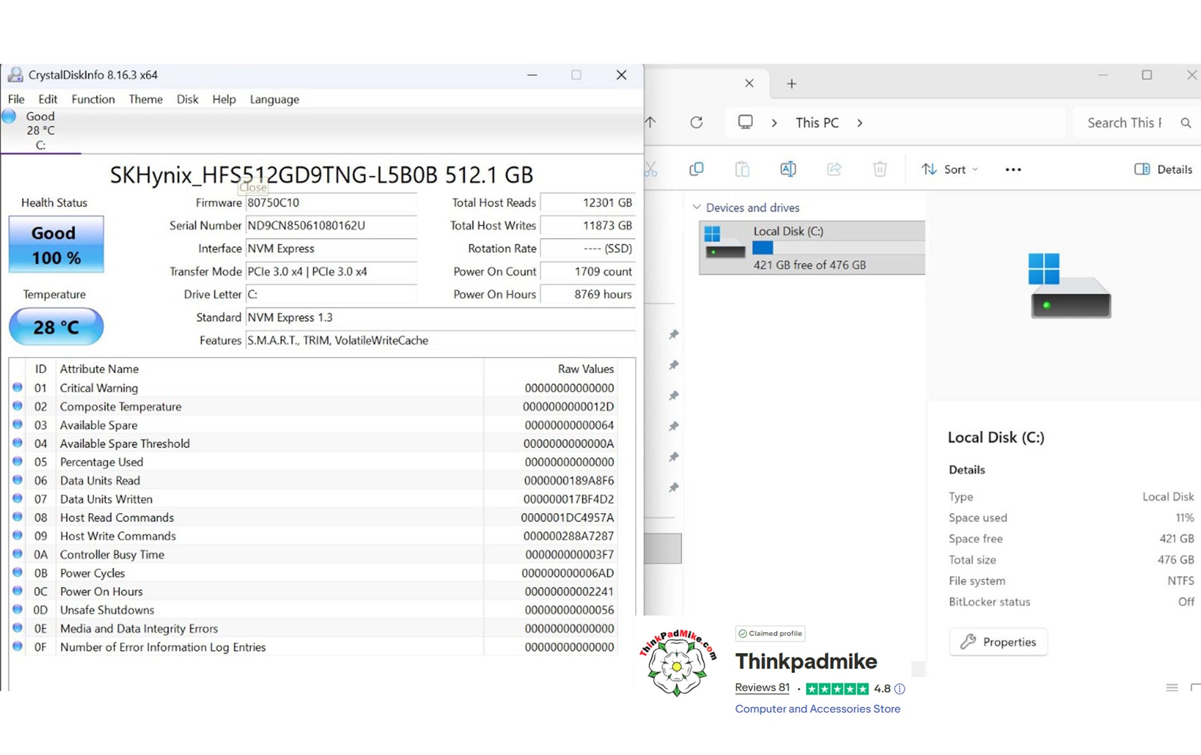Click the Properties button

coord(998,642)
